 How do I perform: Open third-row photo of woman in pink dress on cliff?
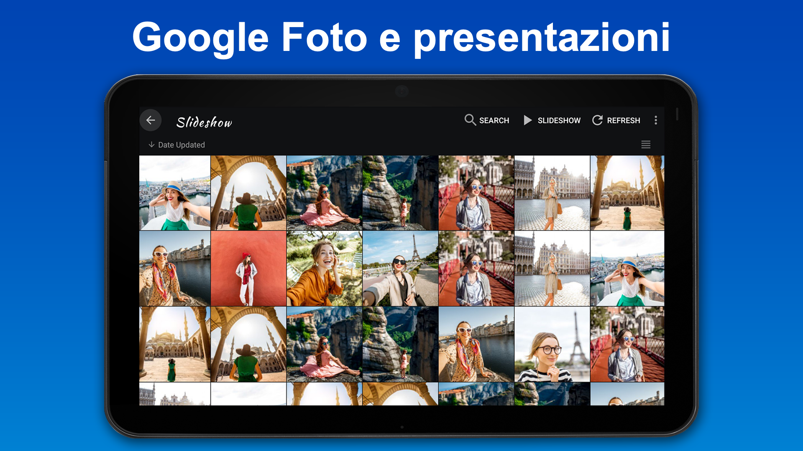(324, 345)
